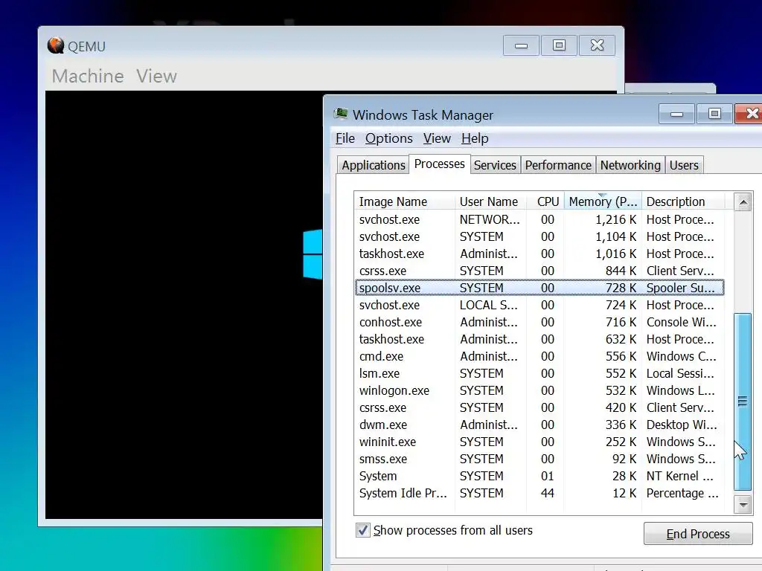762x571 pixels.
Task: Select the dwm.exe process
Action: [540, 425]
